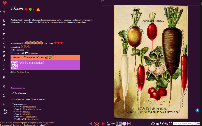Click the phone chat contact icon
Screen dimensions: 202x126
(x=162, y=124)
